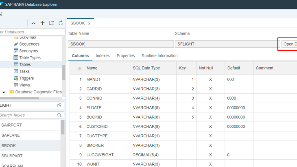The width and height of the screenshot is (297, 167).
Task: Select the CONNID column row
Action: (x=183, y=98)
